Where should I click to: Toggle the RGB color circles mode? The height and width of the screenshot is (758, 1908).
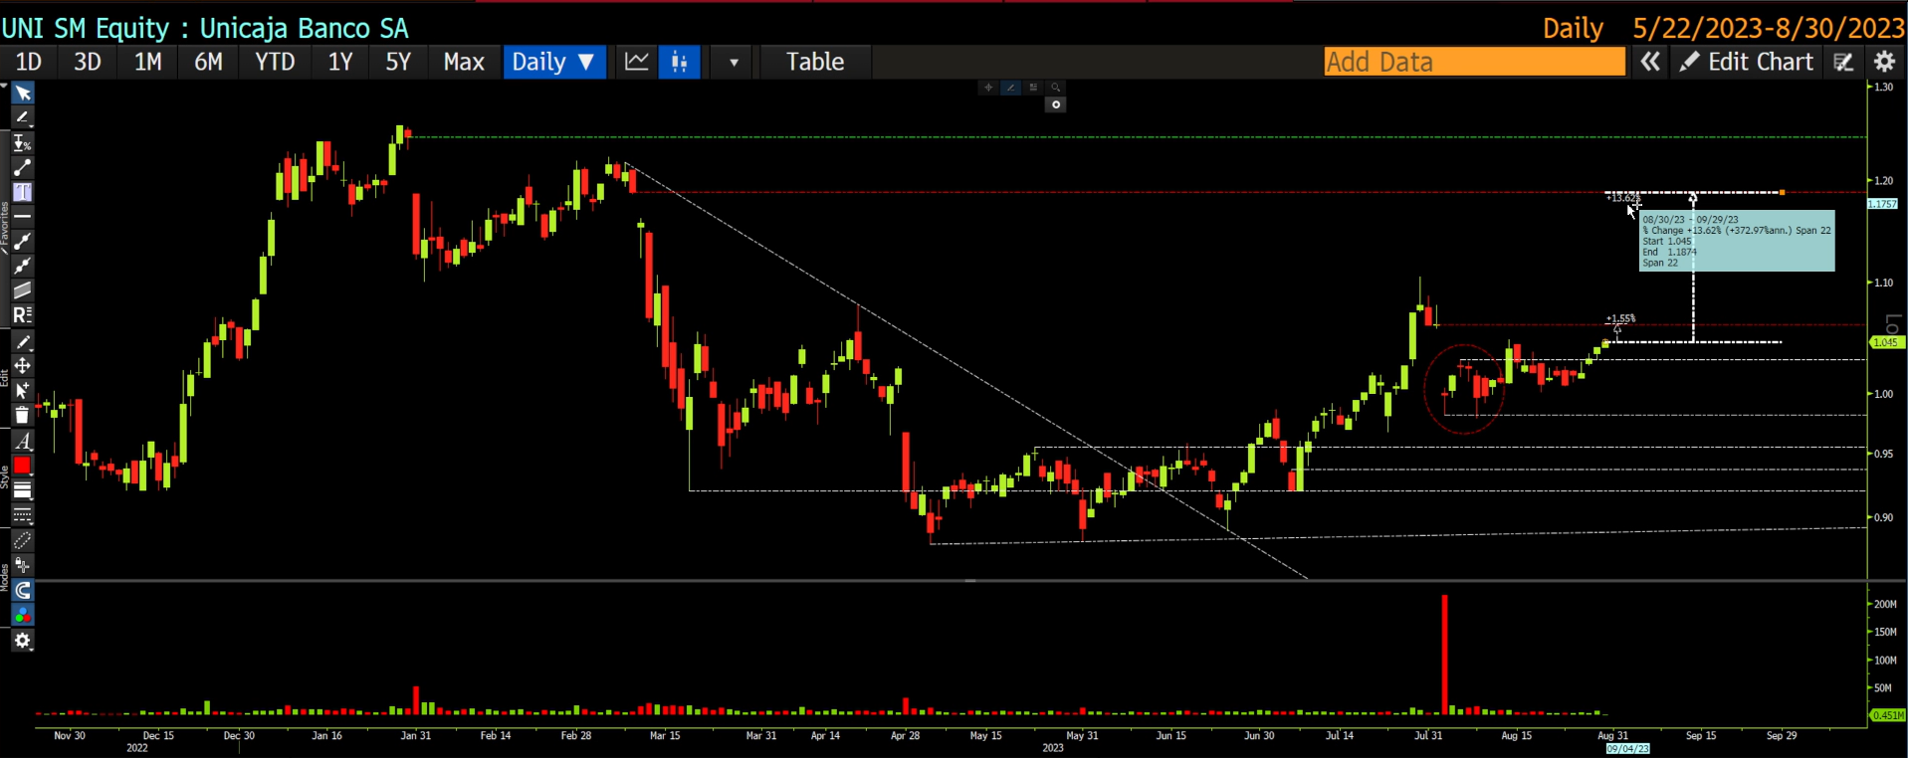click(22, 616)
